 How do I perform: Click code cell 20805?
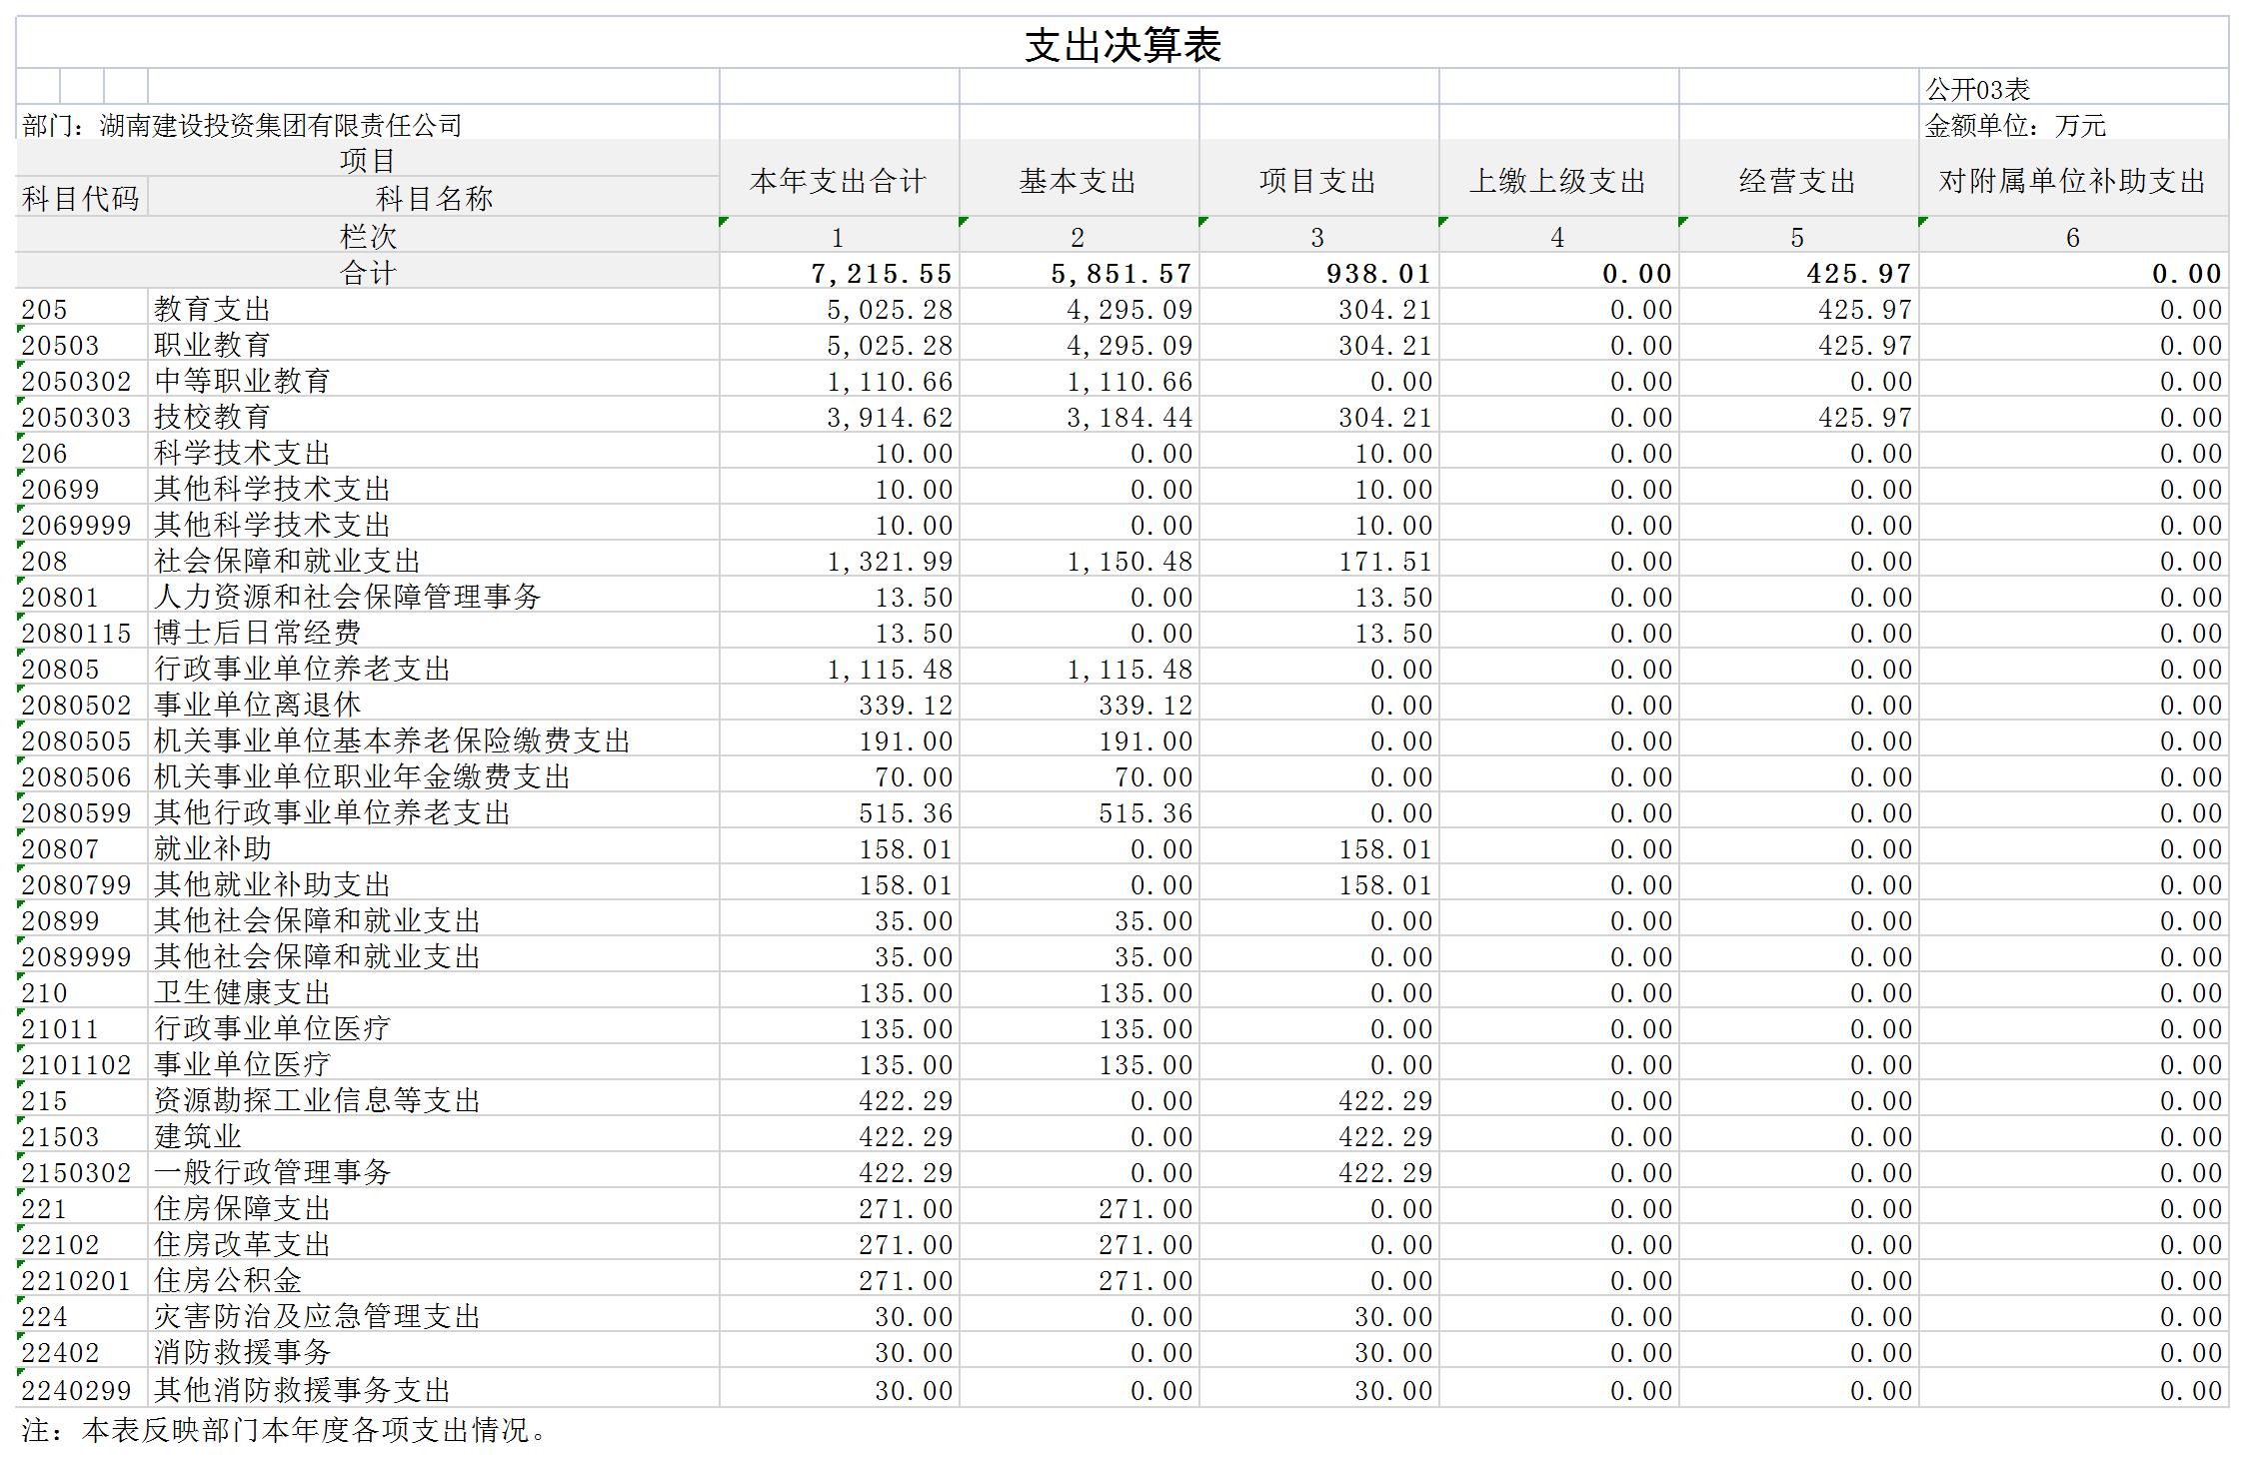click(x=81, y=669)
